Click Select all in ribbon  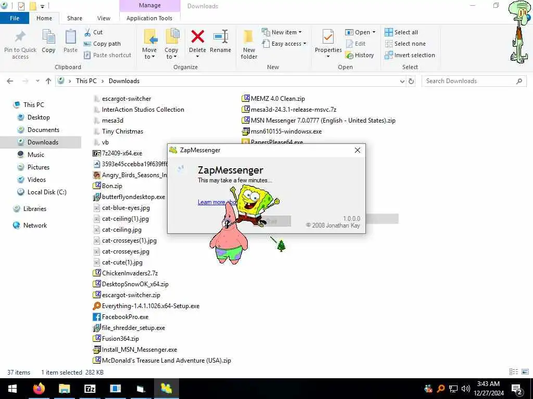[401, 32]
